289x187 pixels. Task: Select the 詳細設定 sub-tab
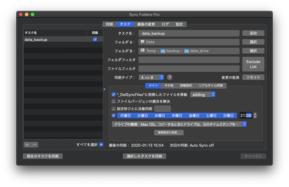coord(186,85)
